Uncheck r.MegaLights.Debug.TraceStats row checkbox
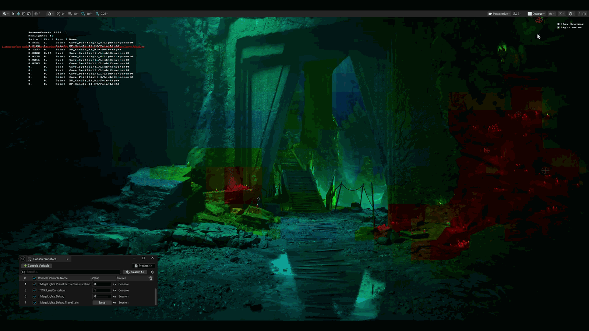Image resolution: width=589 pixels, height=331 pixels. [35, 303]
